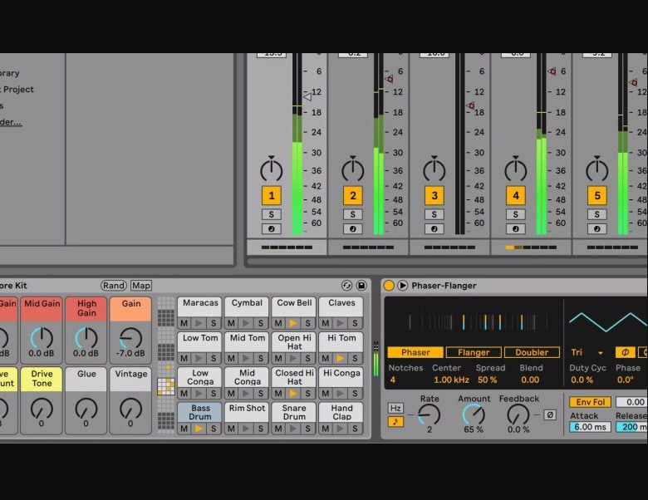Switch to Flanger mode
Image resolution: width=648 pixels, height=500 pixels.
point(474,352)
